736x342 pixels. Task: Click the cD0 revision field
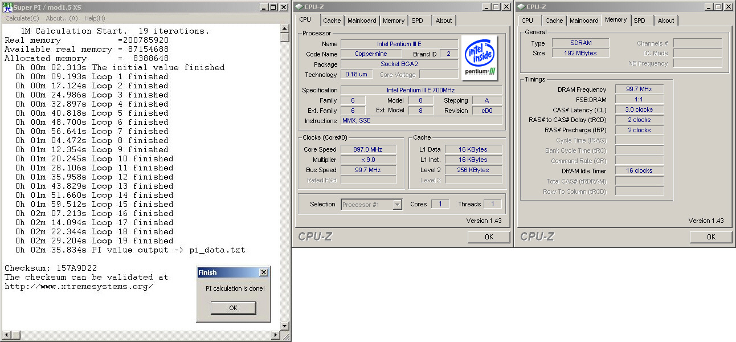(487, 111)
